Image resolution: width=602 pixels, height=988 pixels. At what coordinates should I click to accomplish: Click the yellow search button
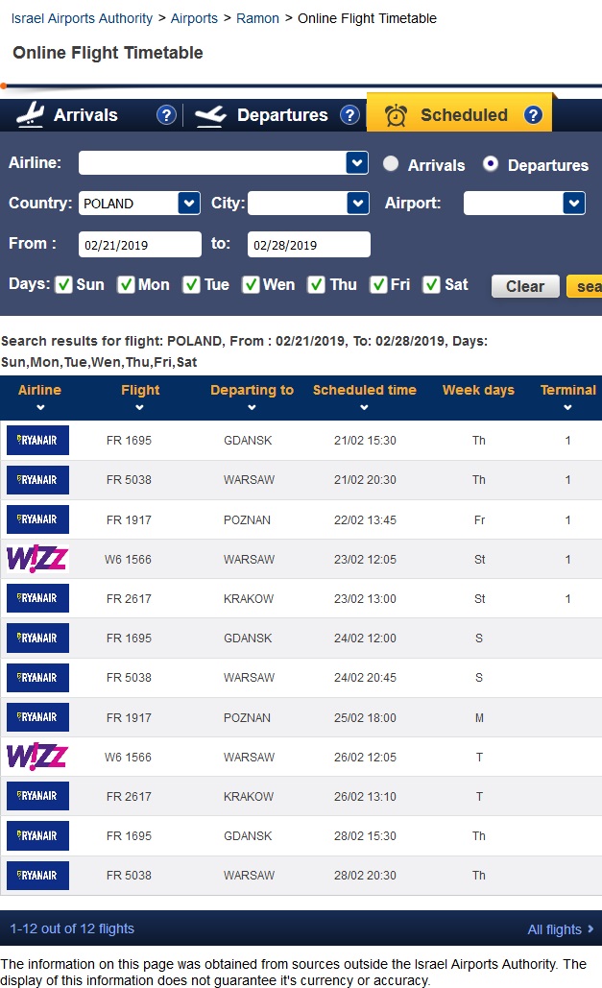click(585, 286)
